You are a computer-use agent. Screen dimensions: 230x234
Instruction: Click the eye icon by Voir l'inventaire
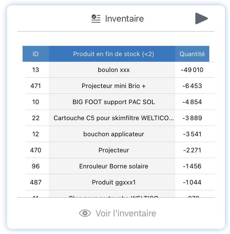85,213
